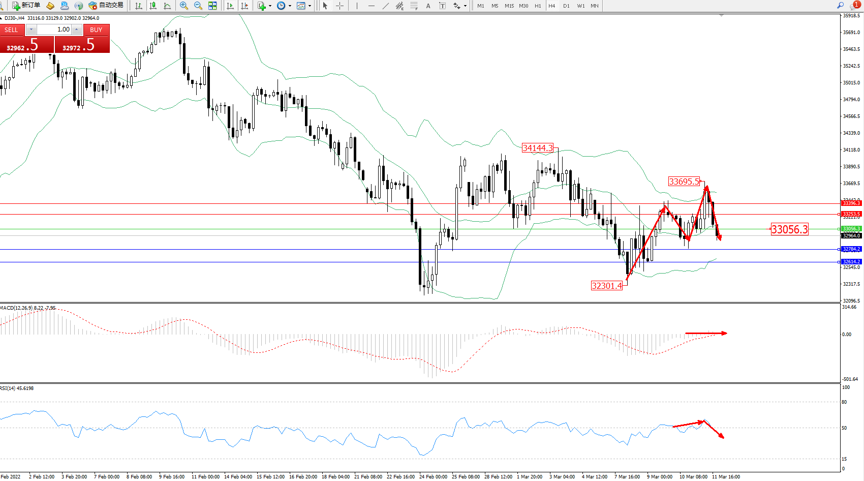864x481 pixels.
Task: Click the New Order (新订单) toolbar button
Action: pos(26,6)
